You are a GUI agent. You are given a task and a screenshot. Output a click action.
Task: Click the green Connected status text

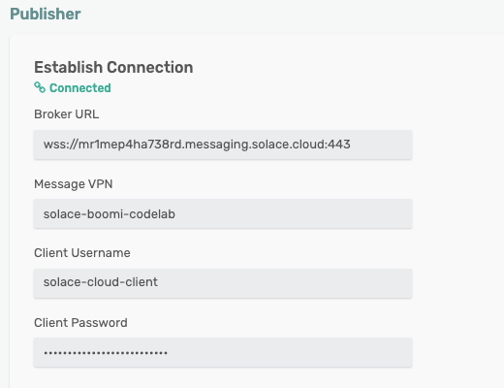(80, 88)
